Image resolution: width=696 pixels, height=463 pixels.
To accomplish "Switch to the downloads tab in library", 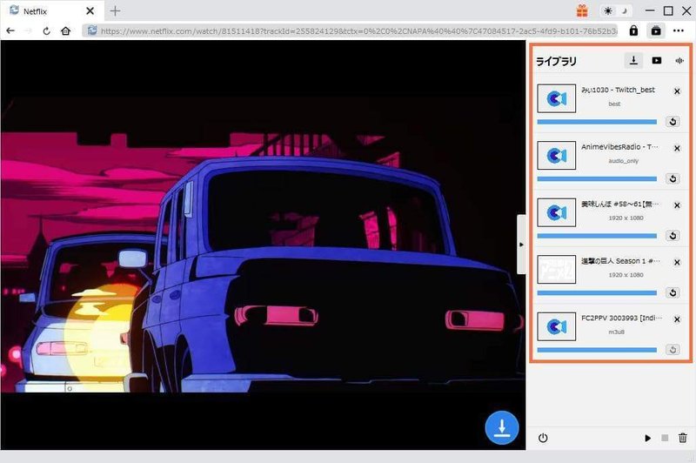I will coord(633,60).
